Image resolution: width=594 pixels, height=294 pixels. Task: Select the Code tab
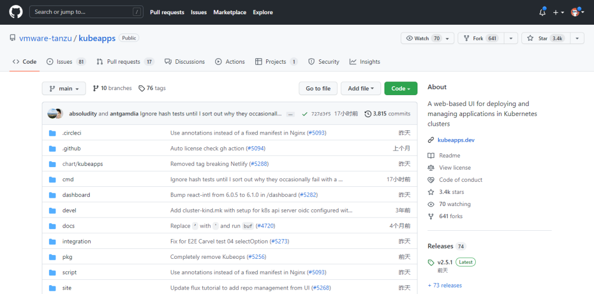tap(24, 62)
